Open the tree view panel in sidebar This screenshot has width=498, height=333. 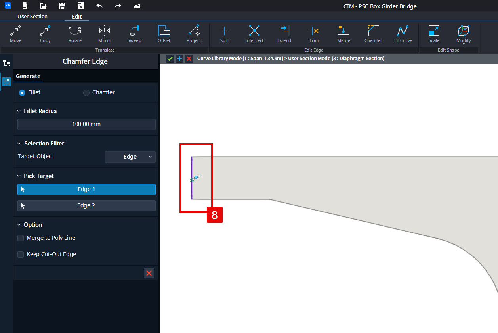pos(6,63)
